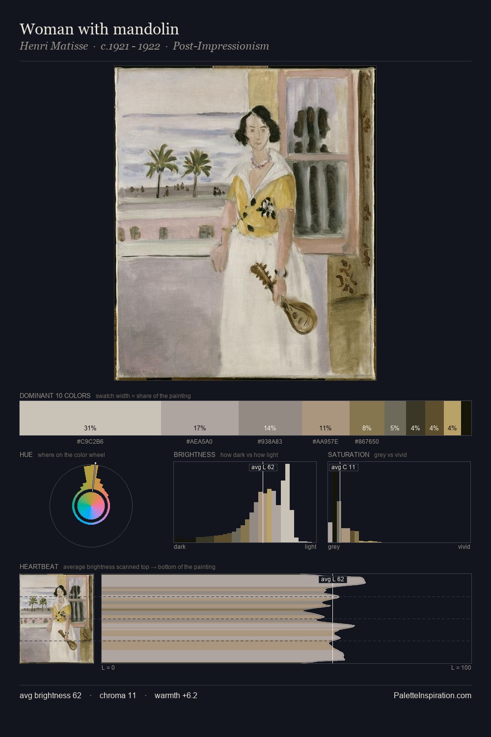Click the "how dark vs how light" caption
The width and height of the screenshot is (491, 737).
click(249, 454)
